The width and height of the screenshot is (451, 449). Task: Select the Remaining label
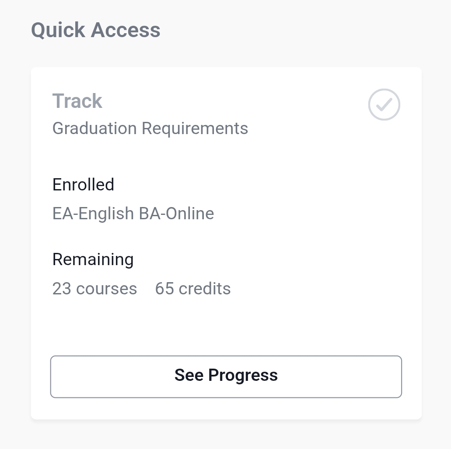click(x=93, y=260)
